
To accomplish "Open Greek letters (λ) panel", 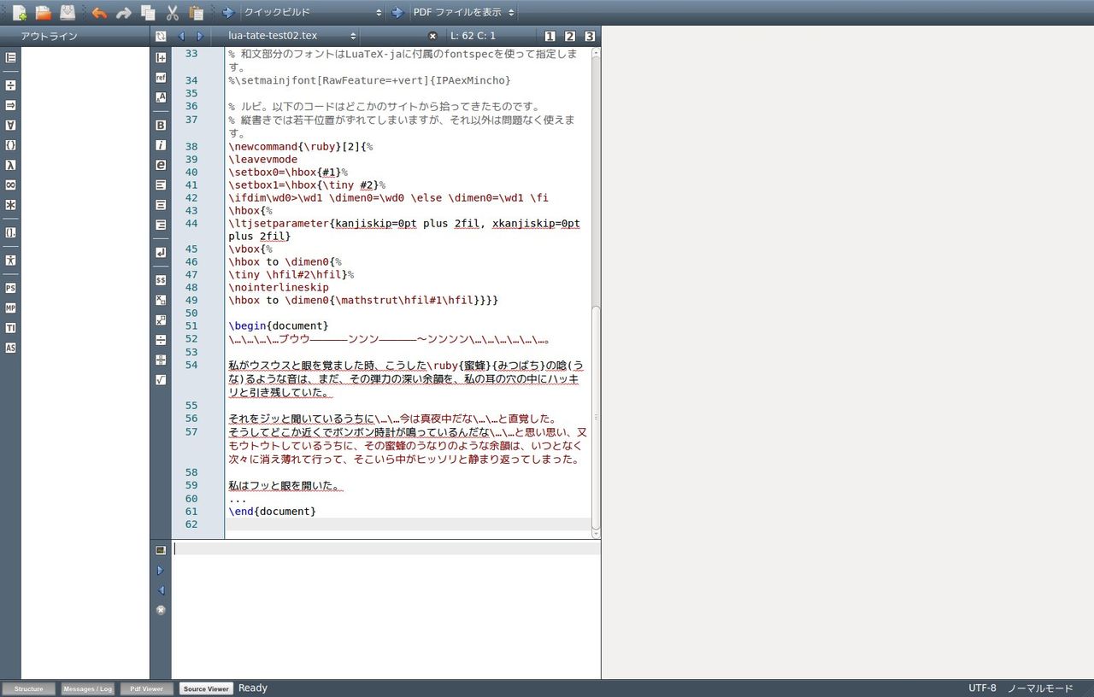I will tap(10, 165).
